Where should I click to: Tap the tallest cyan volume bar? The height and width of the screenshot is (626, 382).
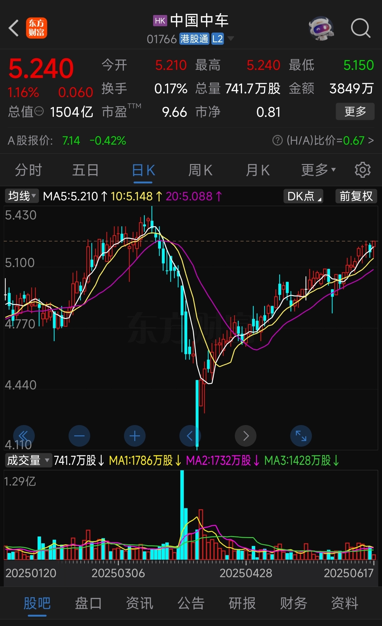click(x=182, y=515)
